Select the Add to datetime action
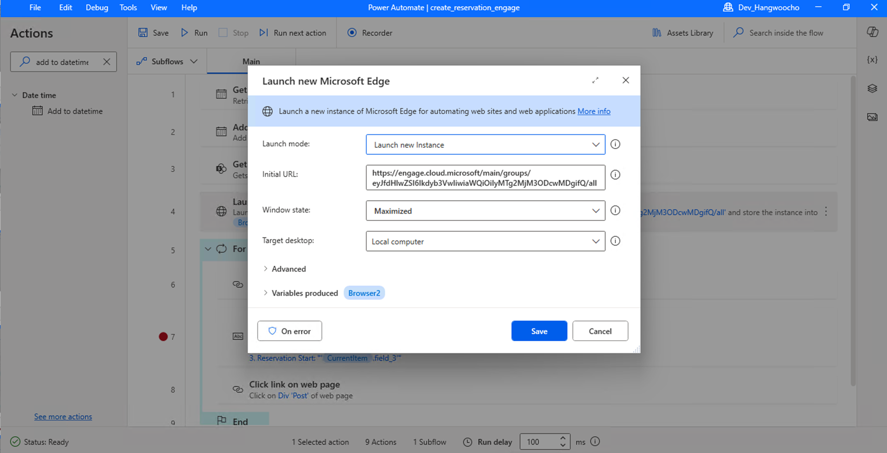887x453 pixels. (x=67, y=111)
